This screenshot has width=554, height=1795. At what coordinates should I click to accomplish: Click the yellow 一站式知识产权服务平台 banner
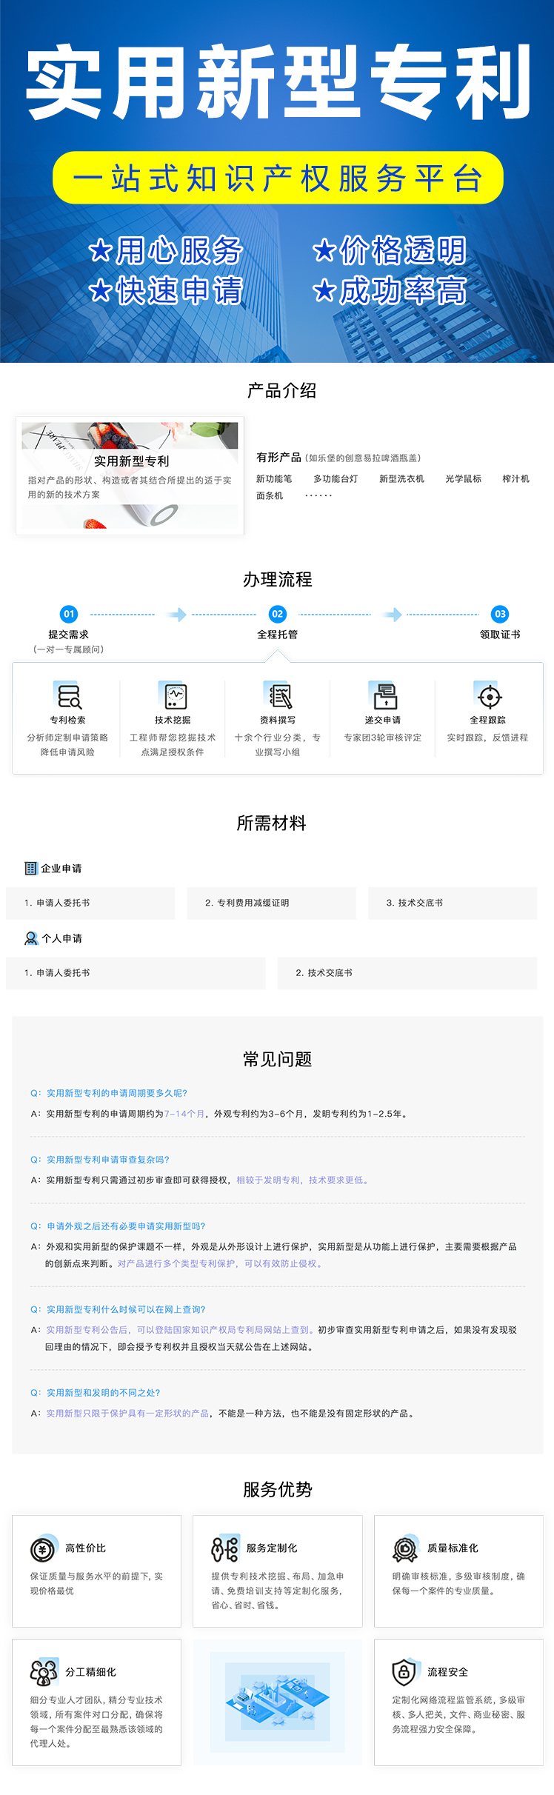[x=278, y=178]
